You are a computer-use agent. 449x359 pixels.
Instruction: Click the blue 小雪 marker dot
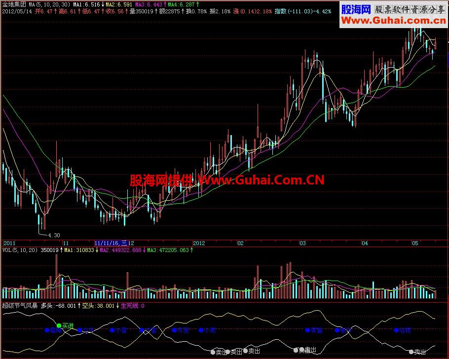click(x=112, y=330)
